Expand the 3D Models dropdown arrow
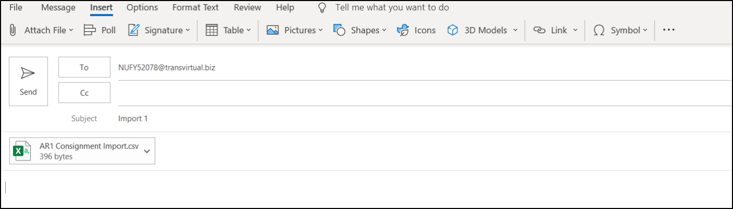Image resolution: width=733 pixels, height=209 pixels. (515, 30)
